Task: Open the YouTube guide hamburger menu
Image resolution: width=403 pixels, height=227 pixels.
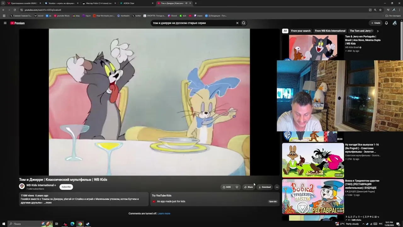Action: click(5, 23)
